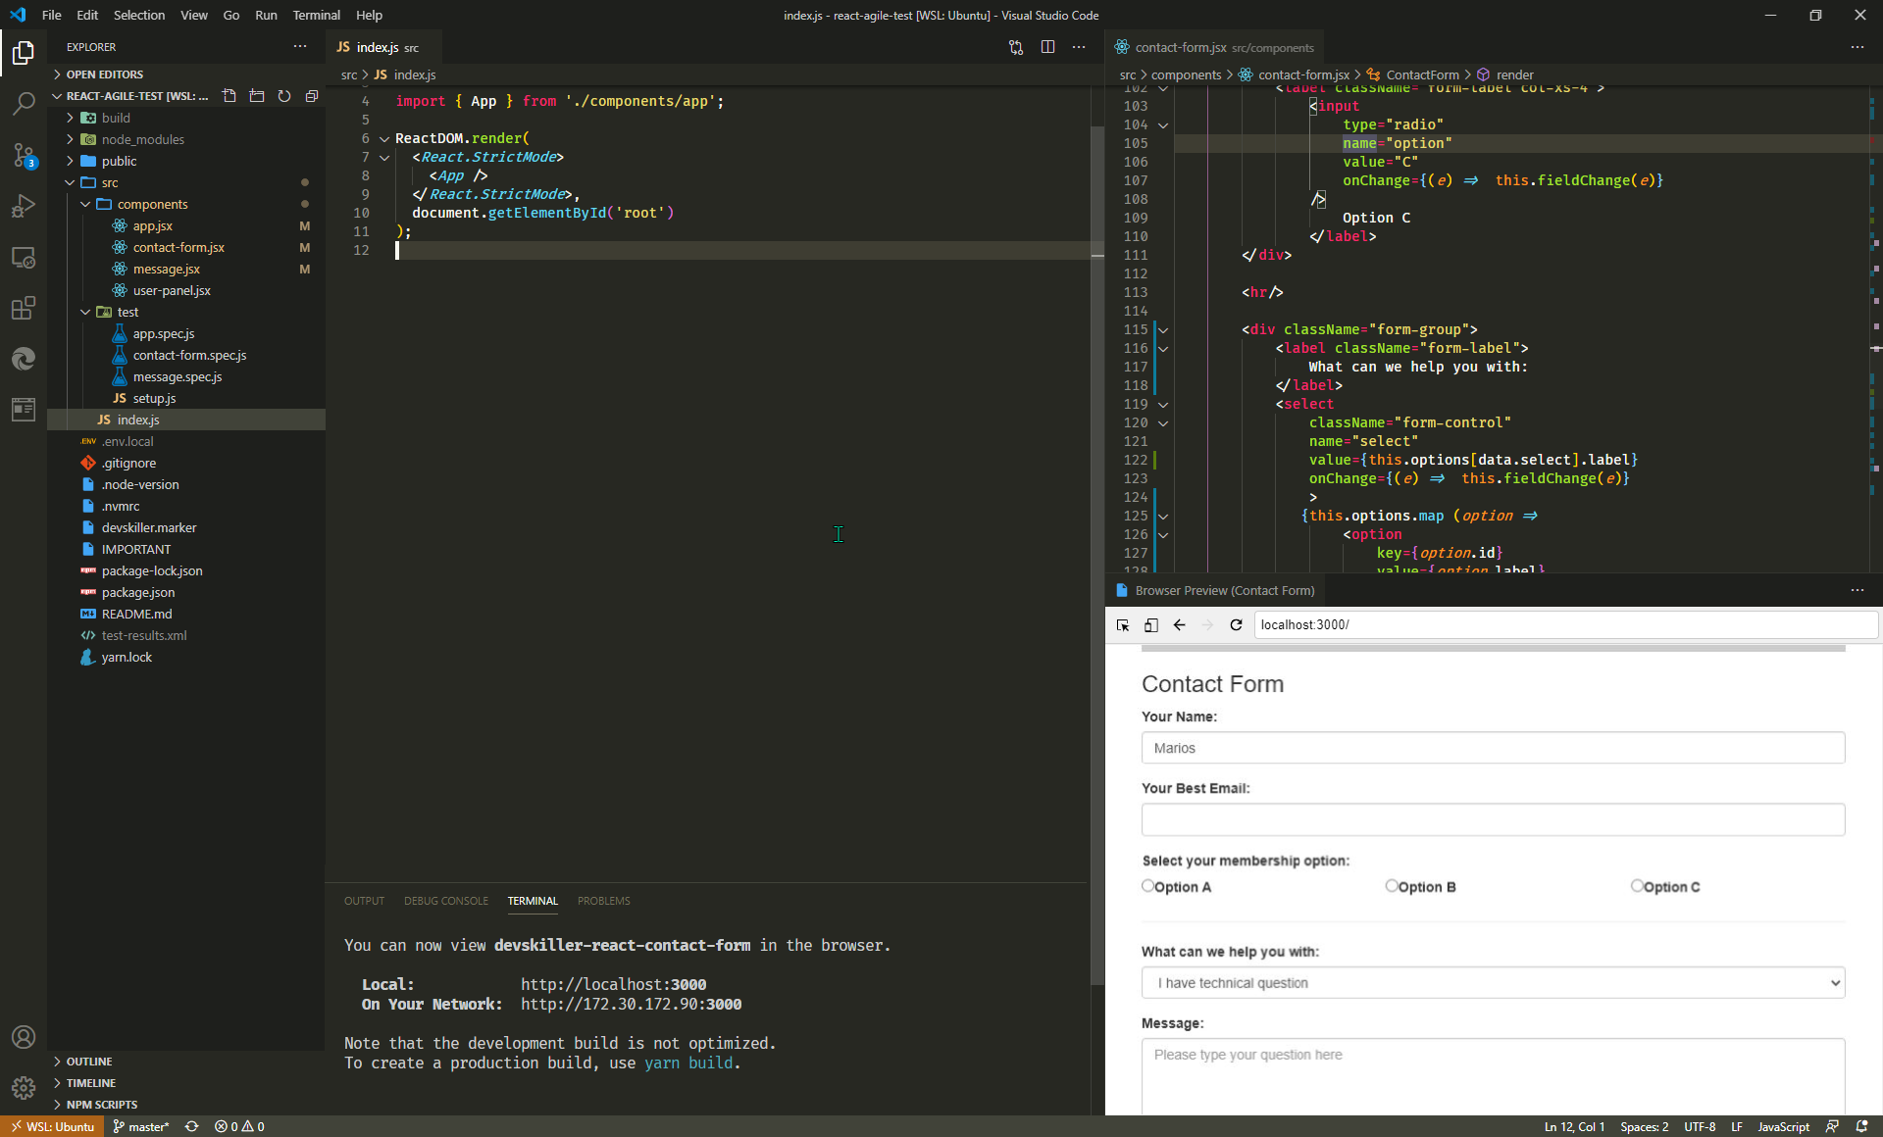The height and width of the screenshot is (1137, 1883).
Task: Select the Option B radio button
Action: click(x=1392, y=885)
